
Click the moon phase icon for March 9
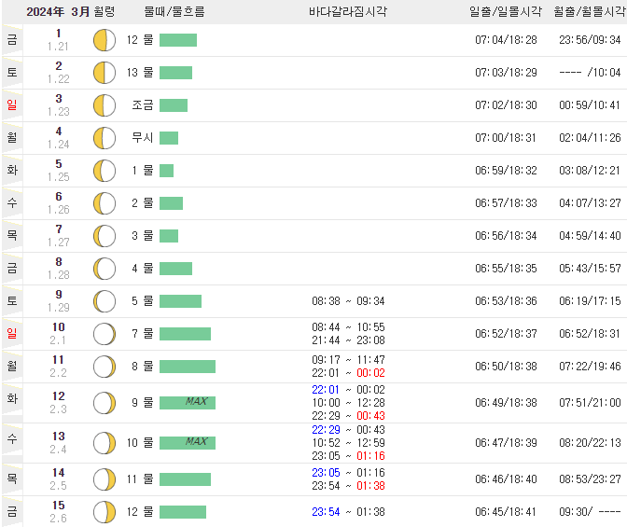point(104,301)
